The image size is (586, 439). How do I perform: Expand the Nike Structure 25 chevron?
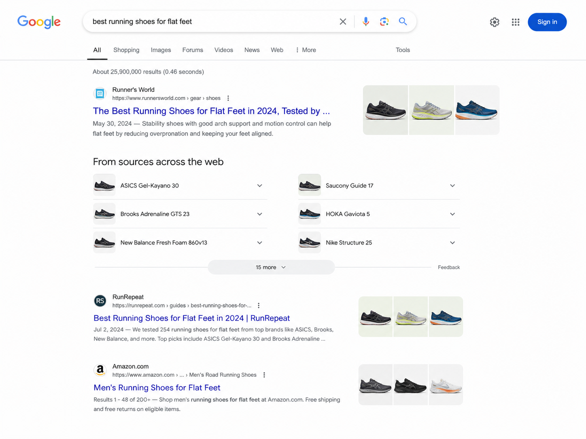click(x=452, y=243)
